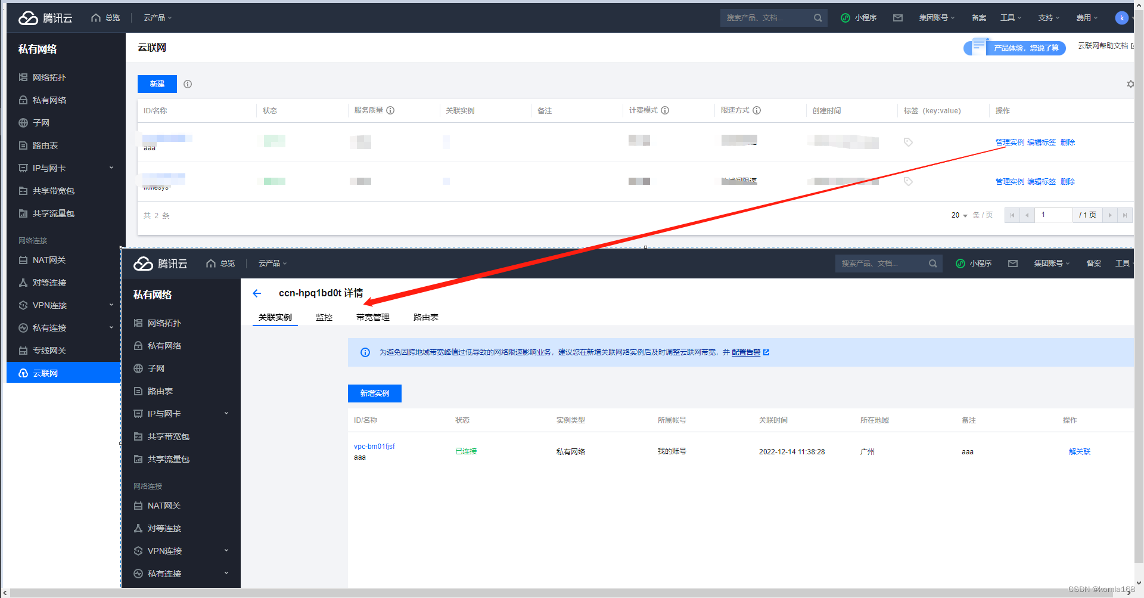Open table settings gear icon
1144x598 pixels.
point(1130,84)
